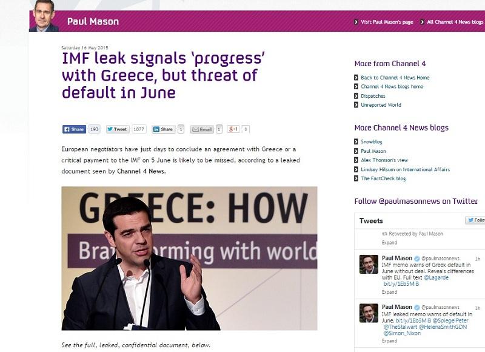
Task: Open the Unreported World link
Action: click(381, 105)
